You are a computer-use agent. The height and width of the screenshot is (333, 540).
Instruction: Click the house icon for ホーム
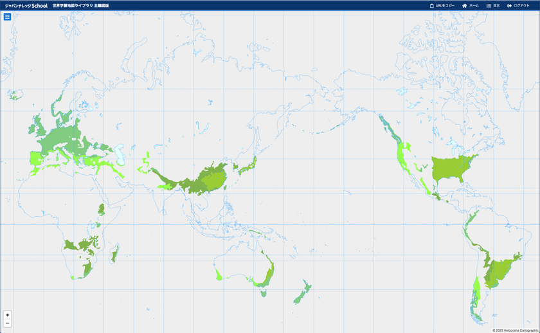[x=465, y=6]
